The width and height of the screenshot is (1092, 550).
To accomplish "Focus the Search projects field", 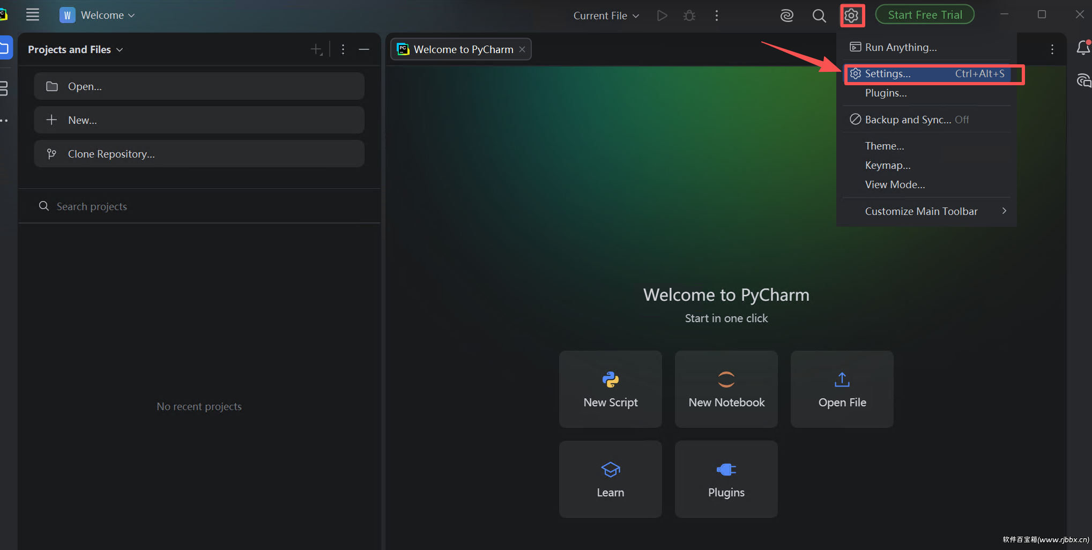I will 199,206.
